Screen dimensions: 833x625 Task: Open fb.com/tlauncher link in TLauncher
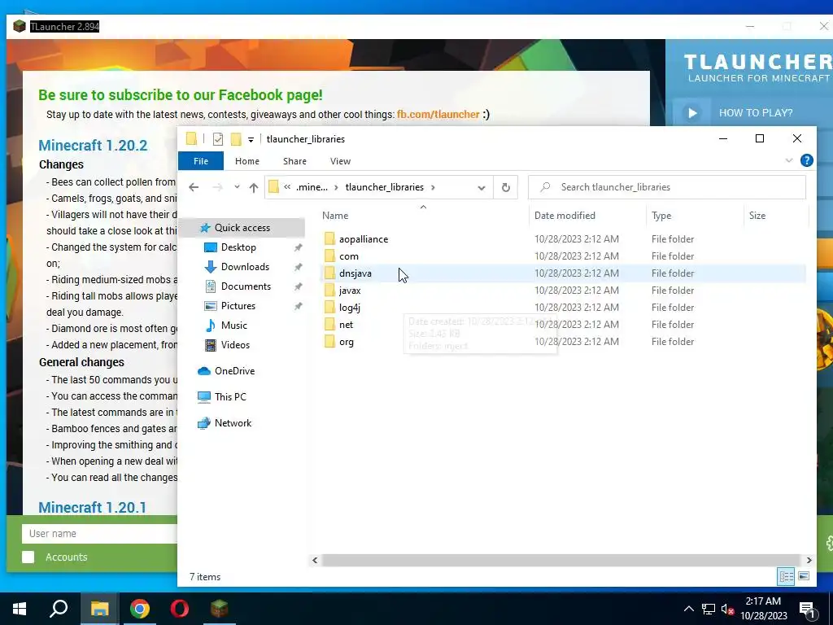pos(438,114)
